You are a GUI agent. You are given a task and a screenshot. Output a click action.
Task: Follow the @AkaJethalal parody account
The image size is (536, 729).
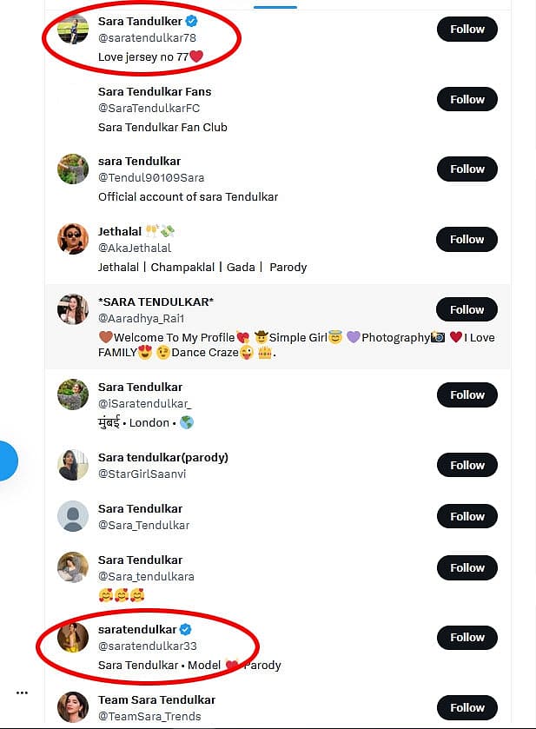[467, 240]
